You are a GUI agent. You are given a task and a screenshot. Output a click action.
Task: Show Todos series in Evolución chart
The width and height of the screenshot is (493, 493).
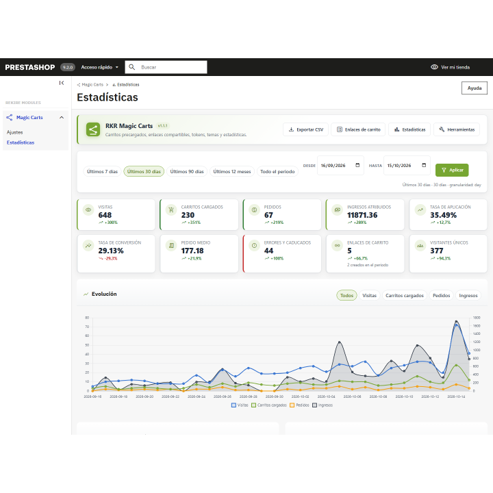(x=346, y=295)
